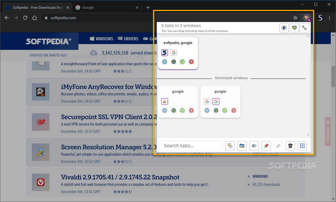Image resolution: width=336 pixels, height=202 pixels.
Task: Click the "5 tabs in 3 windows" heading
Action: 181,26
